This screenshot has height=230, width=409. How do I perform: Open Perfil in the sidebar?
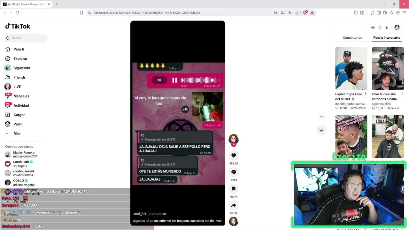point(14,124)
